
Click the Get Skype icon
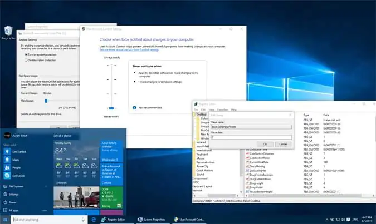click(7, 175)
